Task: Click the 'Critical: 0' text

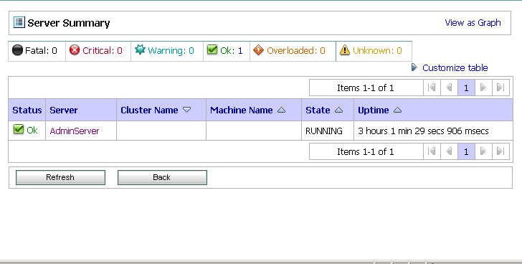Action: [103, 51]
